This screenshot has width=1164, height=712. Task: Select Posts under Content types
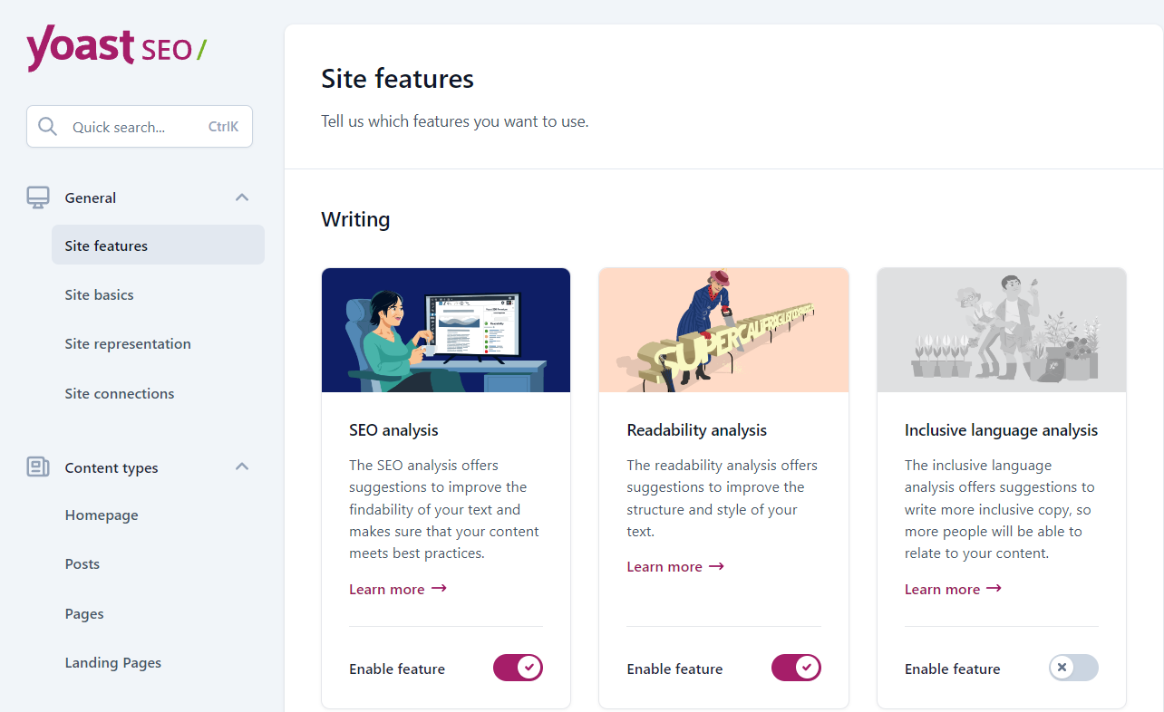(x=82, y=563)
